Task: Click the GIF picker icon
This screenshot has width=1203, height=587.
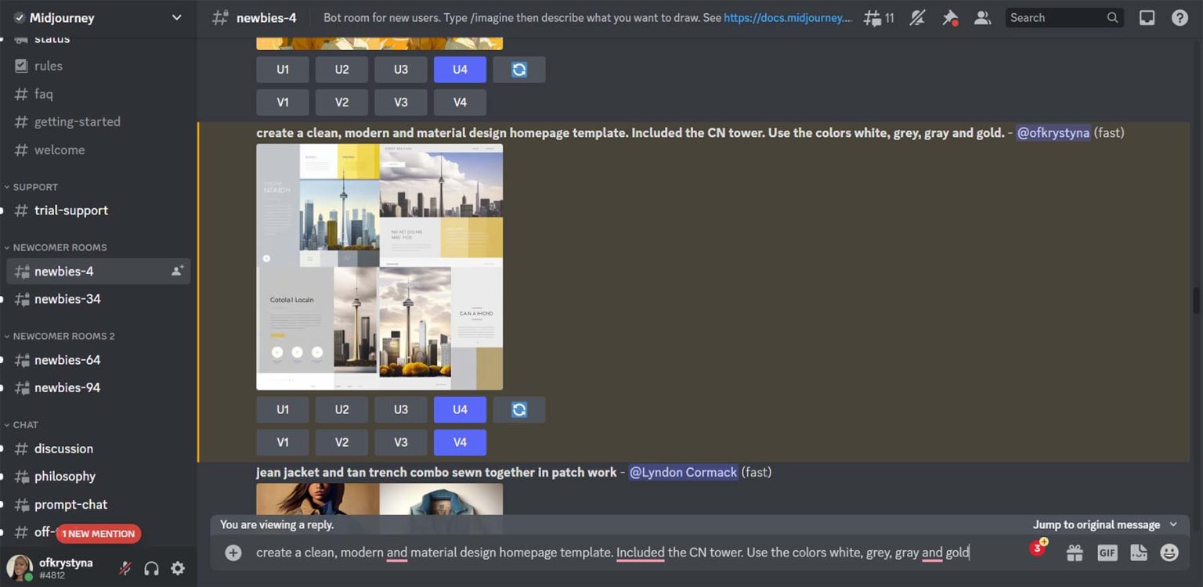Action: tap(1107, 552)
